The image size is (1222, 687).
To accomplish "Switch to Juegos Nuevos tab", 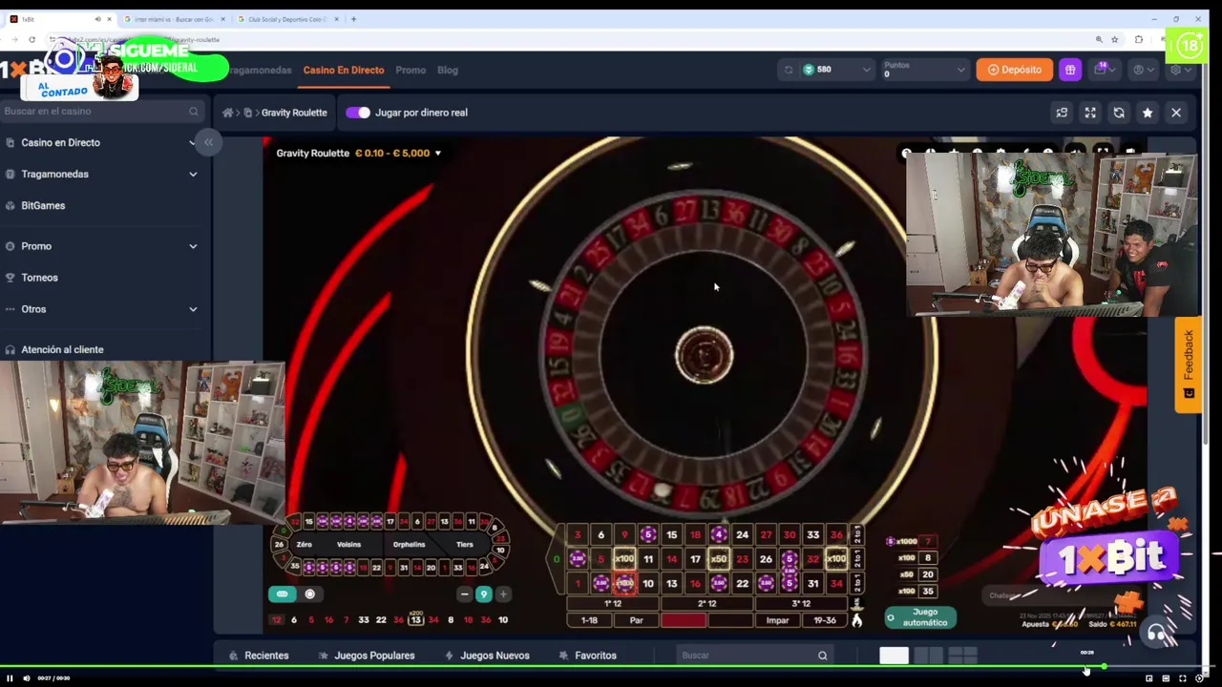I will click(488, 656).
